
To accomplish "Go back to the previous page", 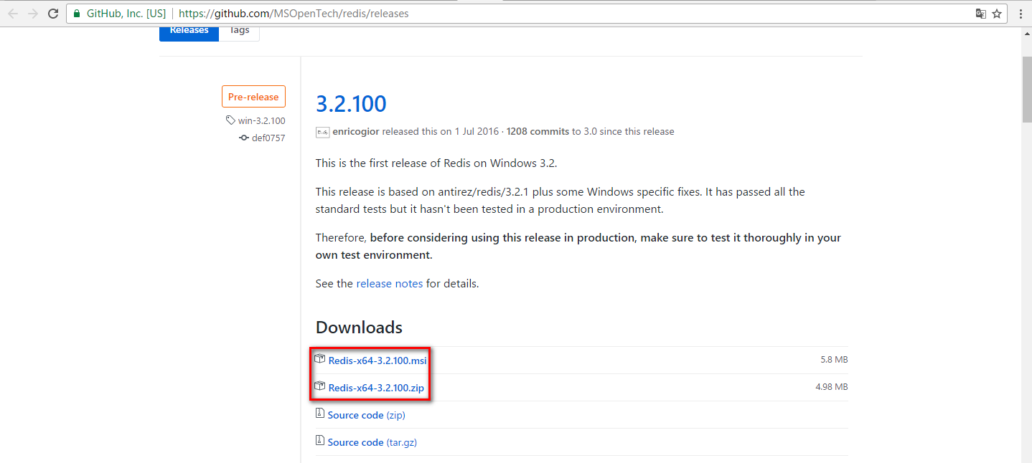I will click(x=13, y=14).
